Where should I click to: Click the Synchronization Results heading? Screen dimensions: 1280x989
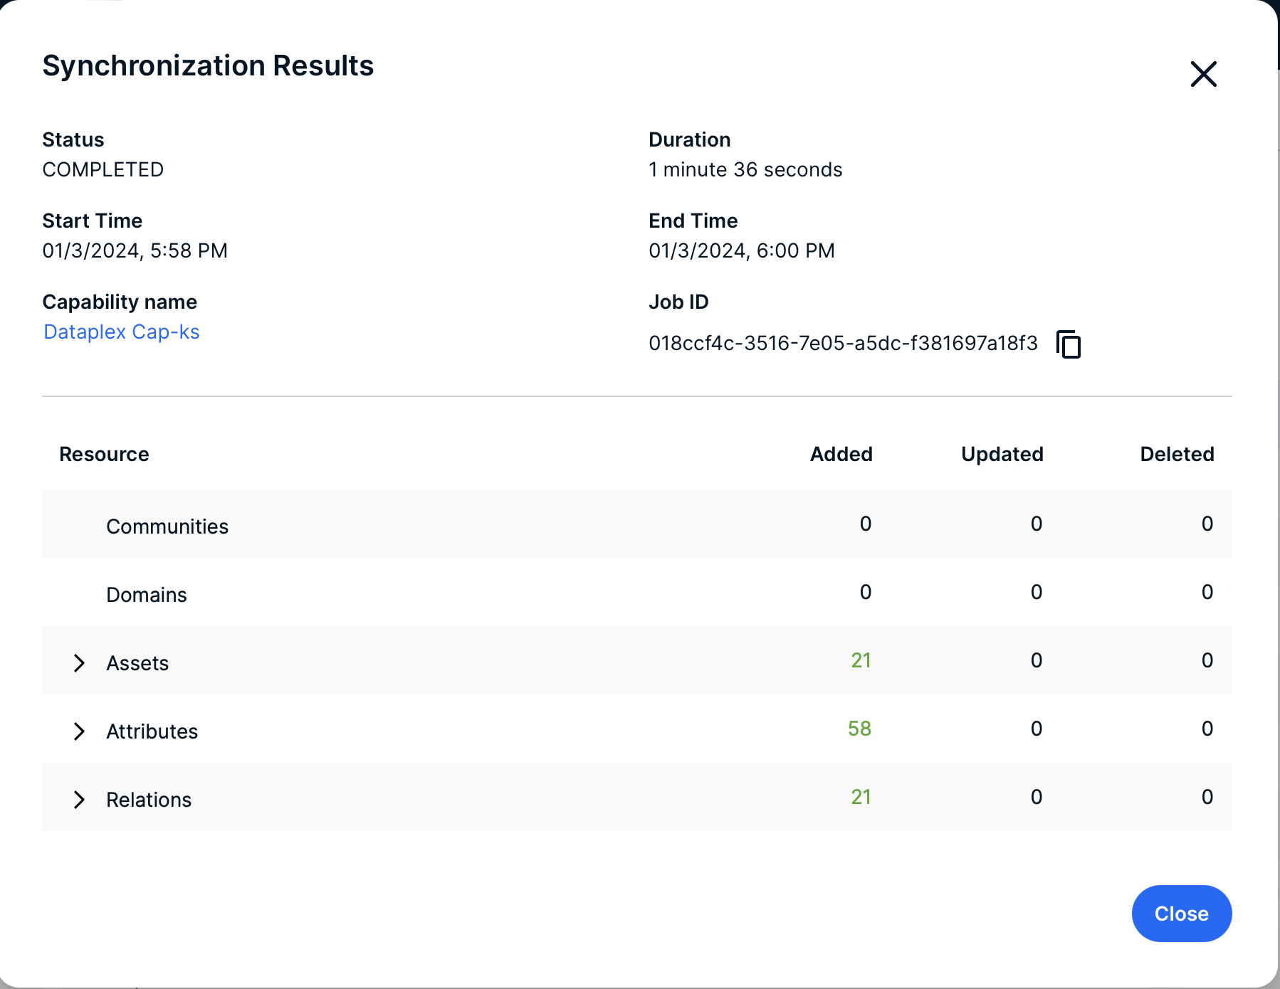(208, 65)
